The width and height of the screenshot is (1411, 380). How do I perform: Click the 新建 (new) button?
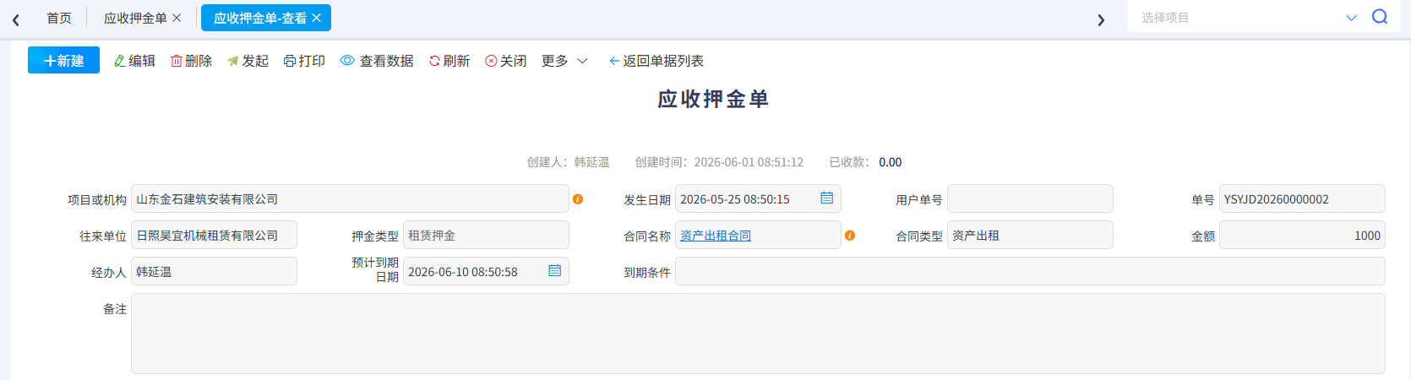point(63,61)
